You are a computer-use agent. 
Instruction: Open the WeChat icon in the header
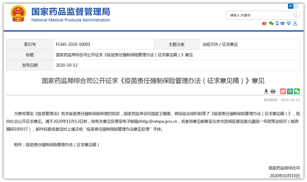[271, 23]
